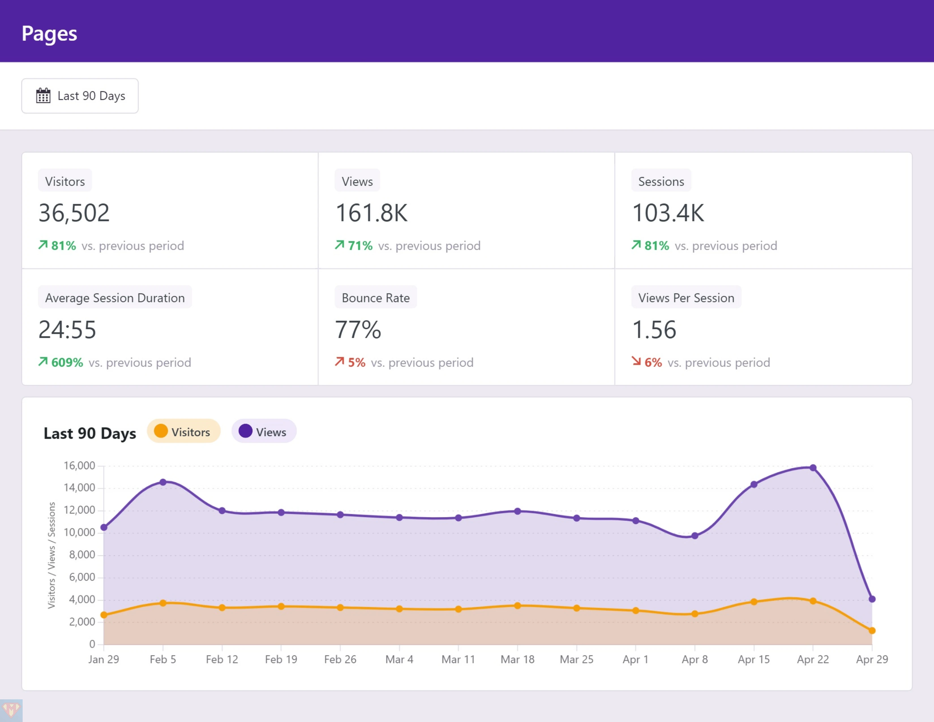Click the orange Visitors legend dot

(x=161, y=431)
